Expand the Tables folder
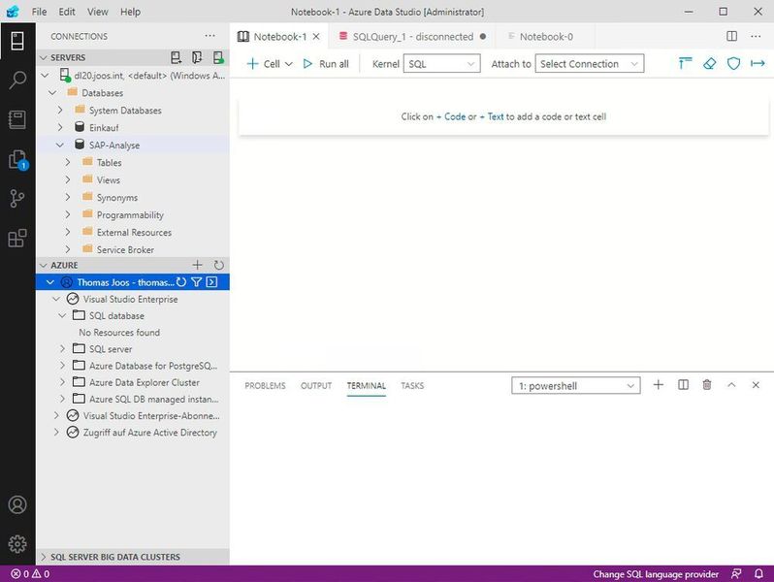Screen dimensions: 774x582 click(68, 162)
